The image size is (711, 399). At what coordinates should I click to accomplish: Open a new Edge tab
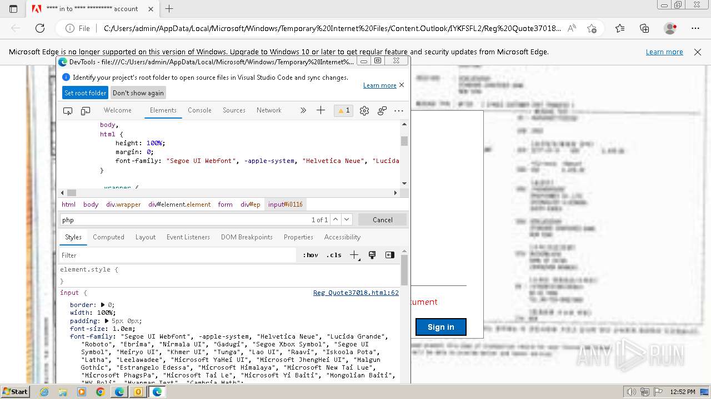tap(169, 9)
